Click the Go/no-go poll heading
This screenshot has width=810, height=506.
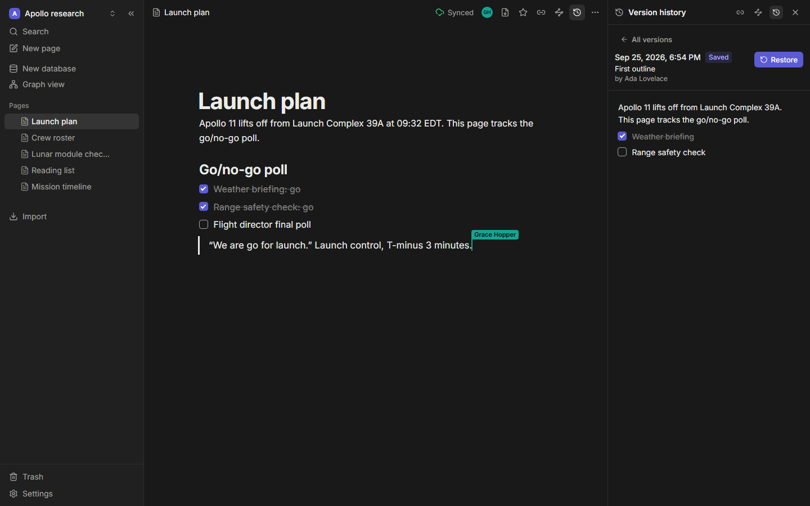[243, 170]
